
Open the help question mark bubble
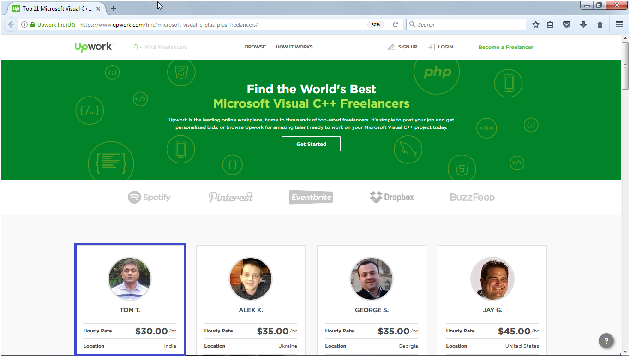606,341
